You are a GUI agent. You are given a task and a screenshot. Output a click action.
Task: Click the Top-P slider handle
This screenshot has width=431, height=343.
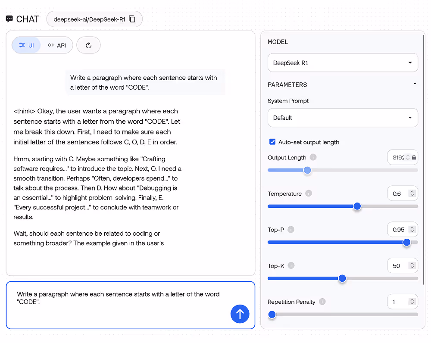click(x=407, y=243)
